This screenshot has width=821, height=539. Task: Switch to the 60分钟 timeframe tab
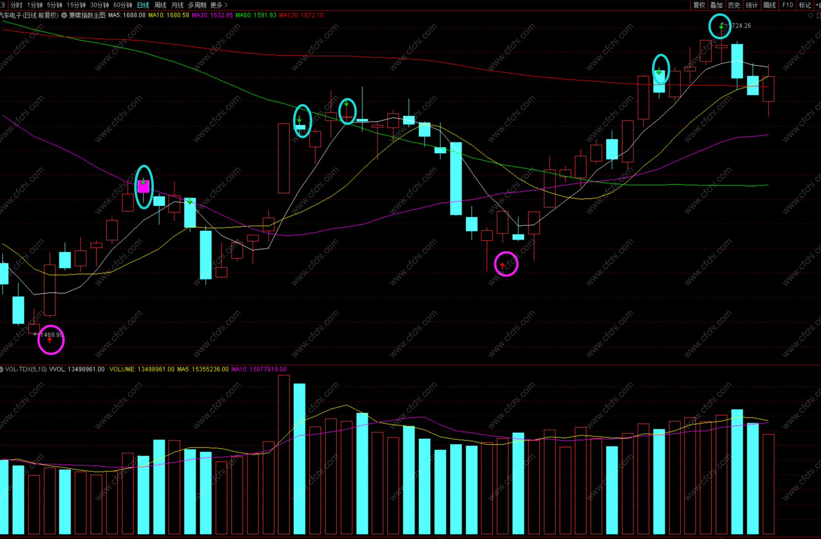[123, 5]
